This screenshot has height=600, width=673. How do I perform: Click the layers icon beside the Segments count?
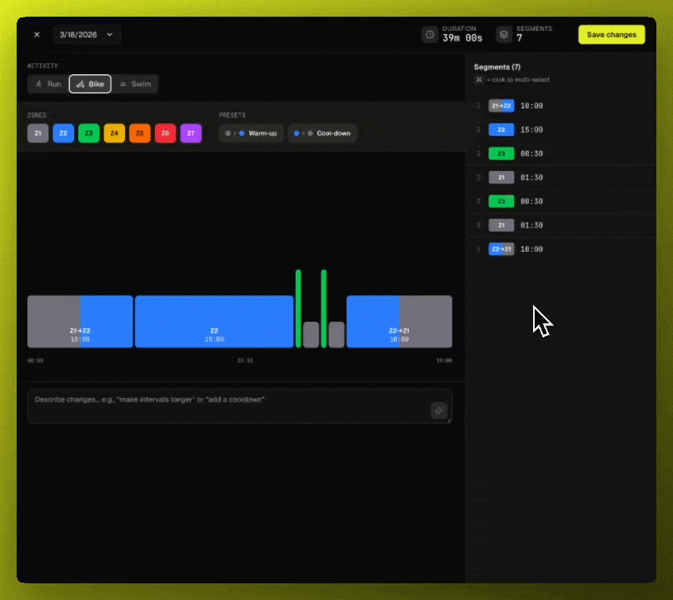(505, 34)
